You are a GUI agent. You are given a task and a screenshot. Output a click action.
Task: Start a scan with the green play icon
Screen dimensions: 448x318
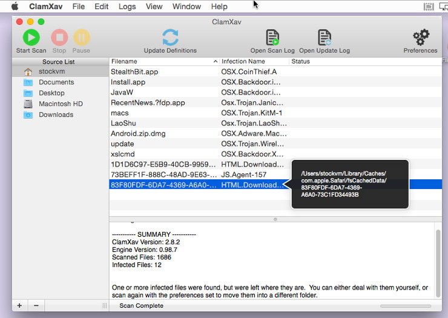tap(31, 37)
